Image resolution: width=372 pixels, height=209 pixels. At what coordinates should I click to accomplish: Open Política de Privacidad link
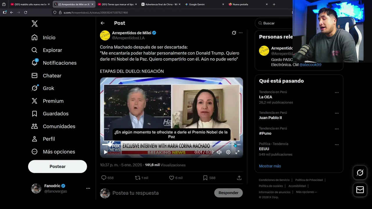(x=309, y=180)
